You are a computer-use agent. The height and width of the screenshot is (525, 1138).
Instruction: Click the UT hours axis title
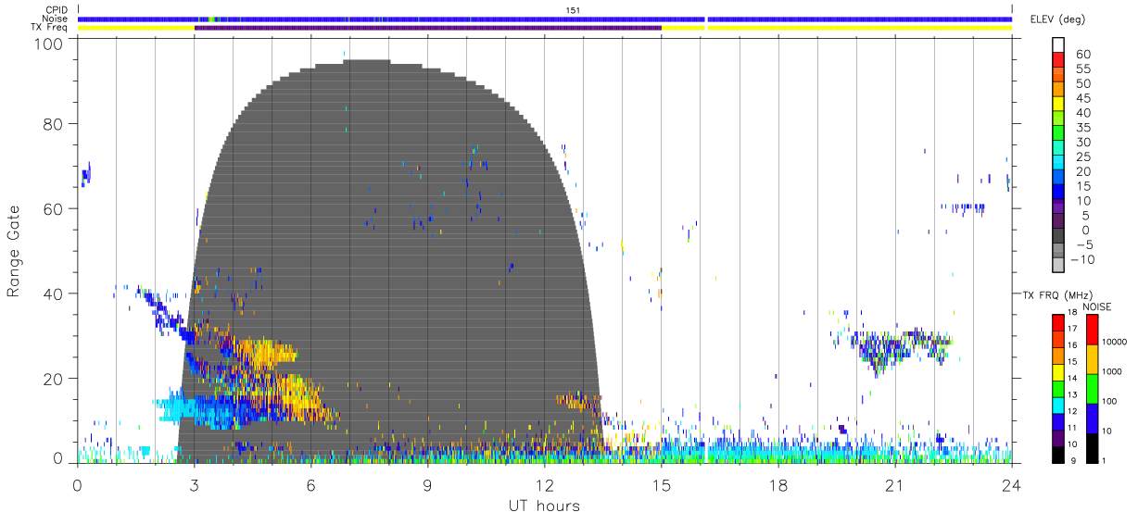(543, 506)
